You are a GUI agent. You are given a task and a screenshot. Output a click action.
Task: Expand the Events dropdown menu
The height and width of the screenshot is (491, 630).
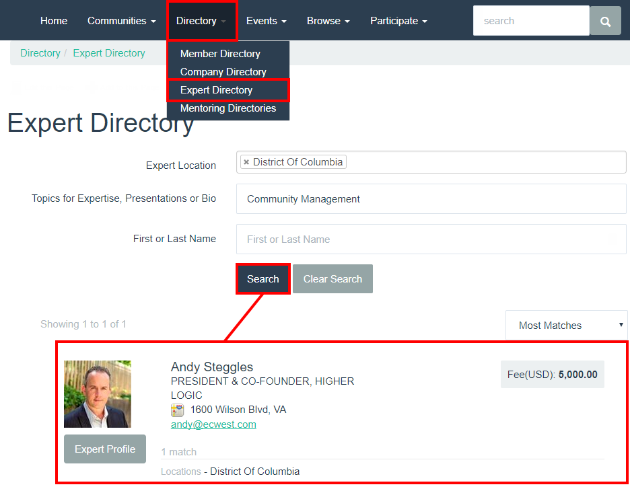266,21
